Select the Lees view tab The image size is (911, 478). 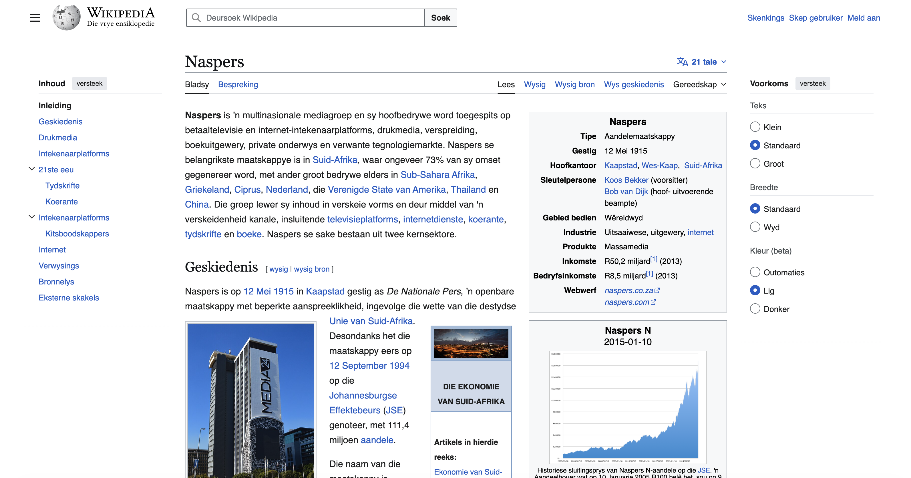pyautogui.click(x=506, y=85)
